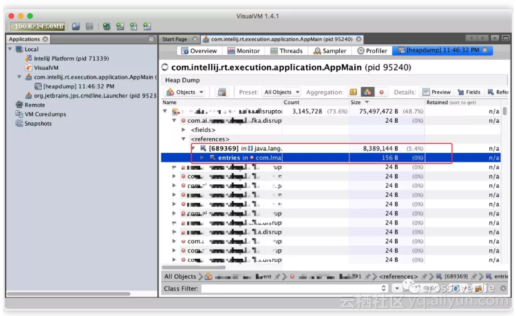Select the Remote node
Viewport: 516px width, 316px height.
pyautogui.click(x=34, y=105)
